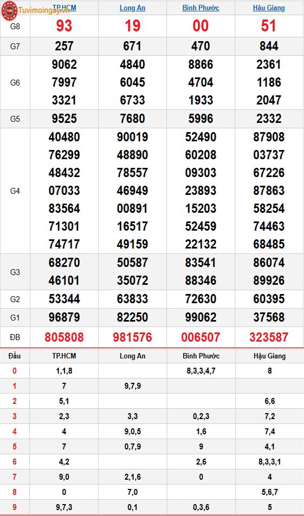Select G1 number 96879
This screenshot has width=304, height=516.
[64, 317]
